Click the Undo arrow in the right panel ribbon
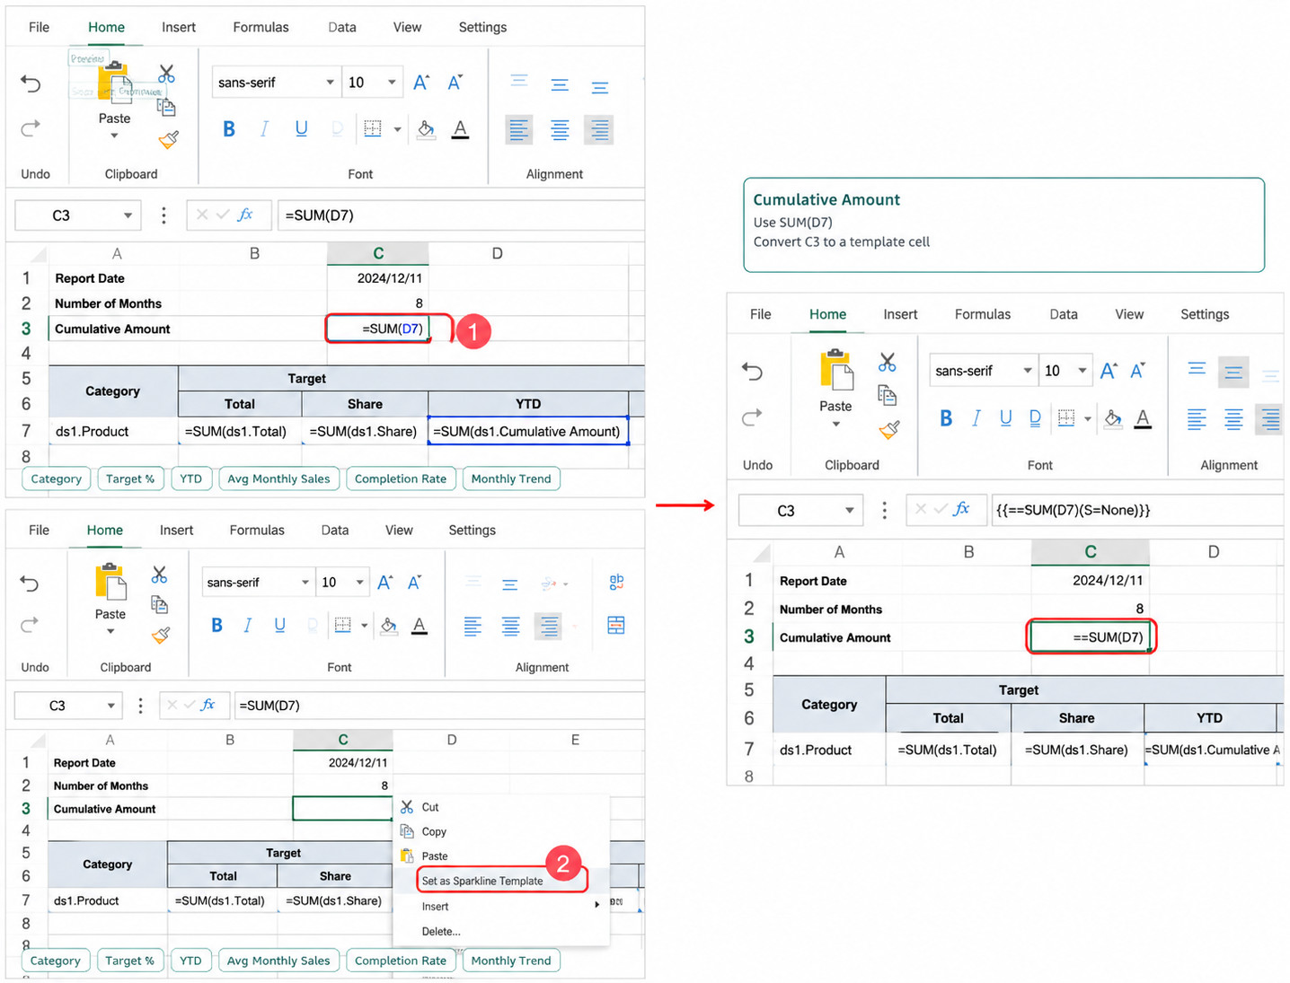The height and width of the screenshot is (983, 1290). 753,371
